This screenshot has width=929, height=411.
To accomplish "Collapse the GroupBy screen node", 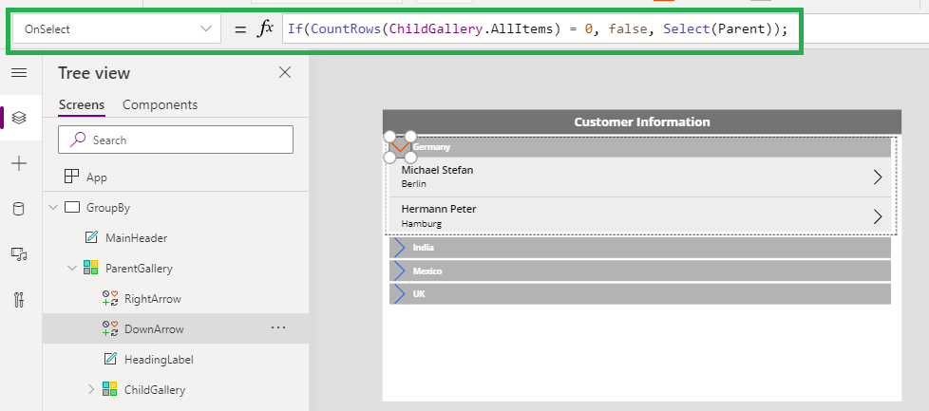I will (x=53, y=207).
